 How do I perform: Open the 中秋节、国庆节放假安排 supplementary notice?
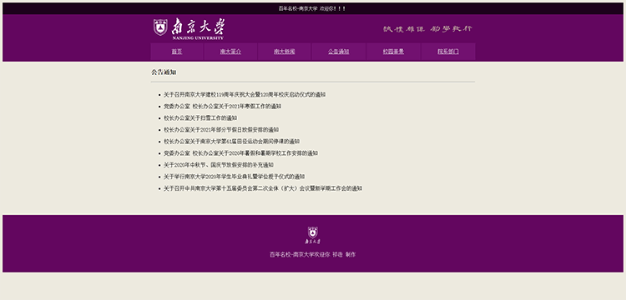coord(219,165)
